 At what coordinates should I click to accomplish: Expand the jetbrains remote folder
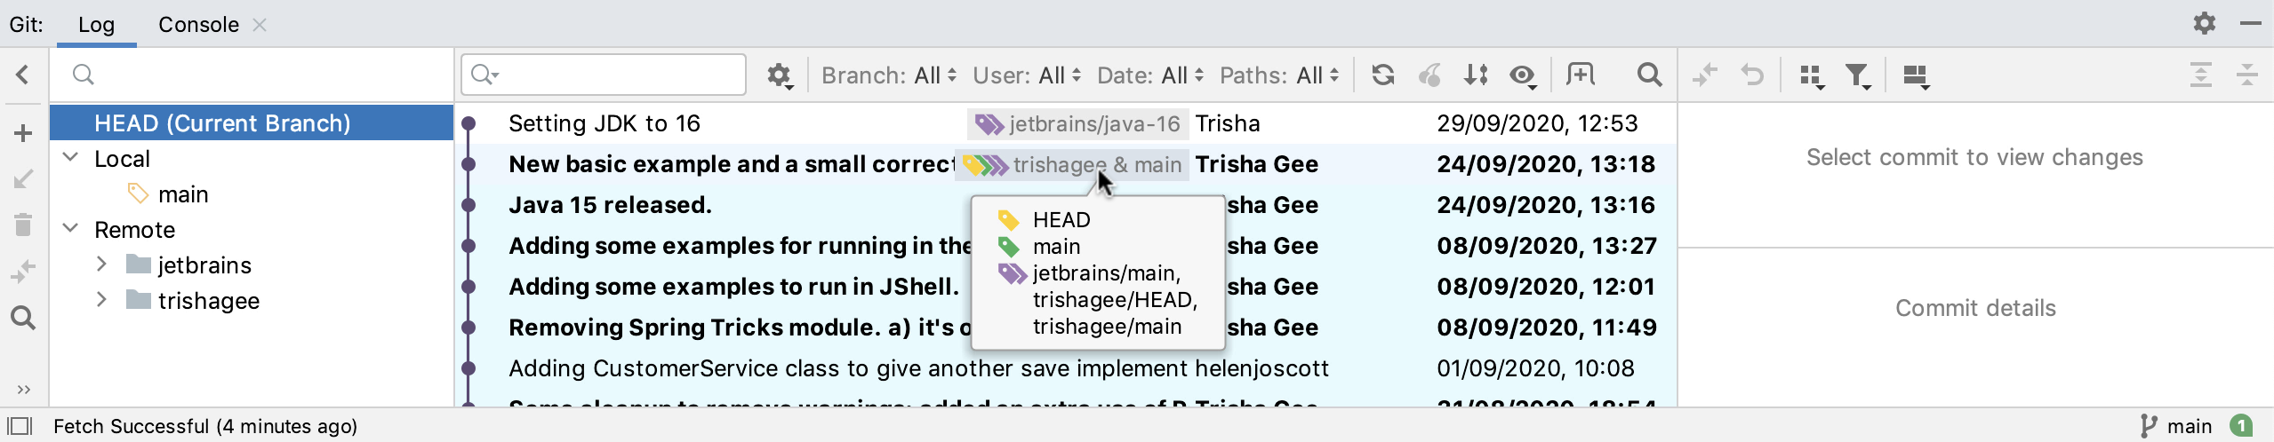tap(101, 264)
